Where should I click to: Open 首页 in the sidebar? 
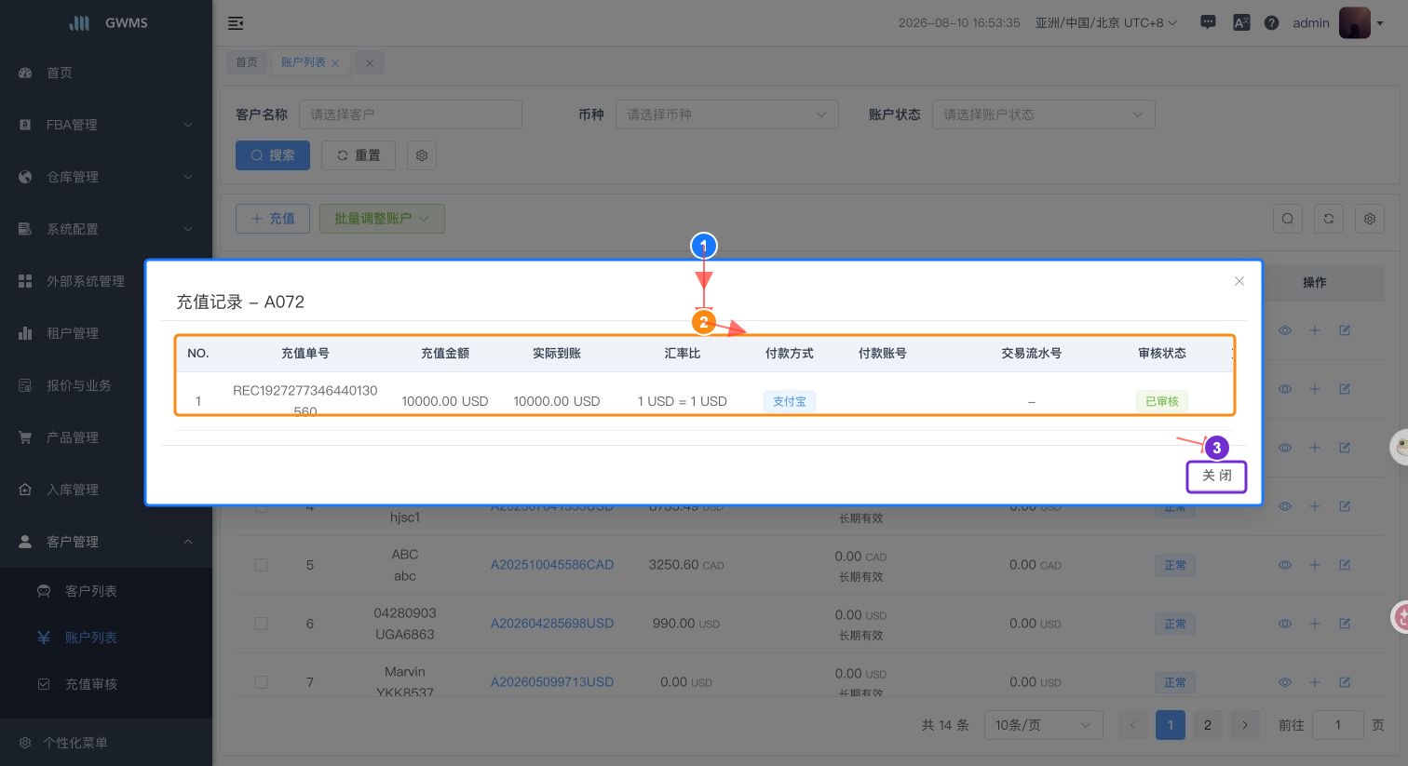(x=106, y=73)
